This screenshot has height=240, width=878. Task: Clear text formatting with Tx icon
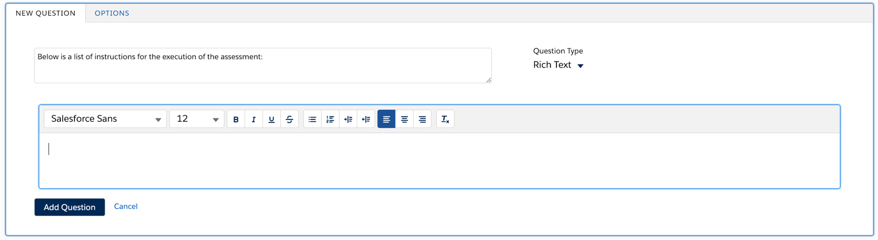point(445,119)
